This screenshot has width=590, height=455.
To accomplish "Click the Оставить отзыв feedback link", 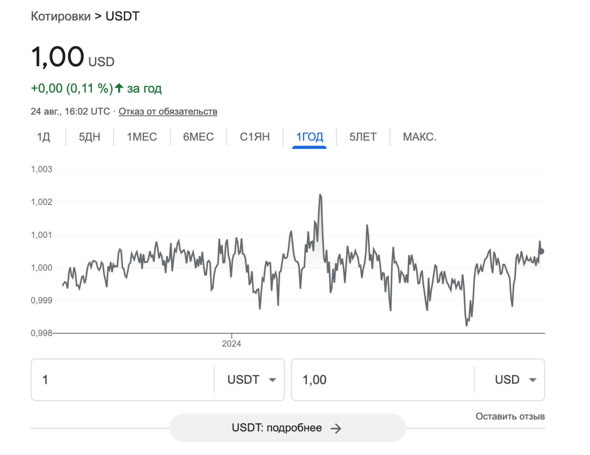I will click(510, 416).
